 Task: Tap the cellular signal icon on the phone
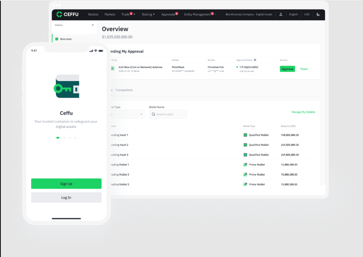tap(91, 51)
